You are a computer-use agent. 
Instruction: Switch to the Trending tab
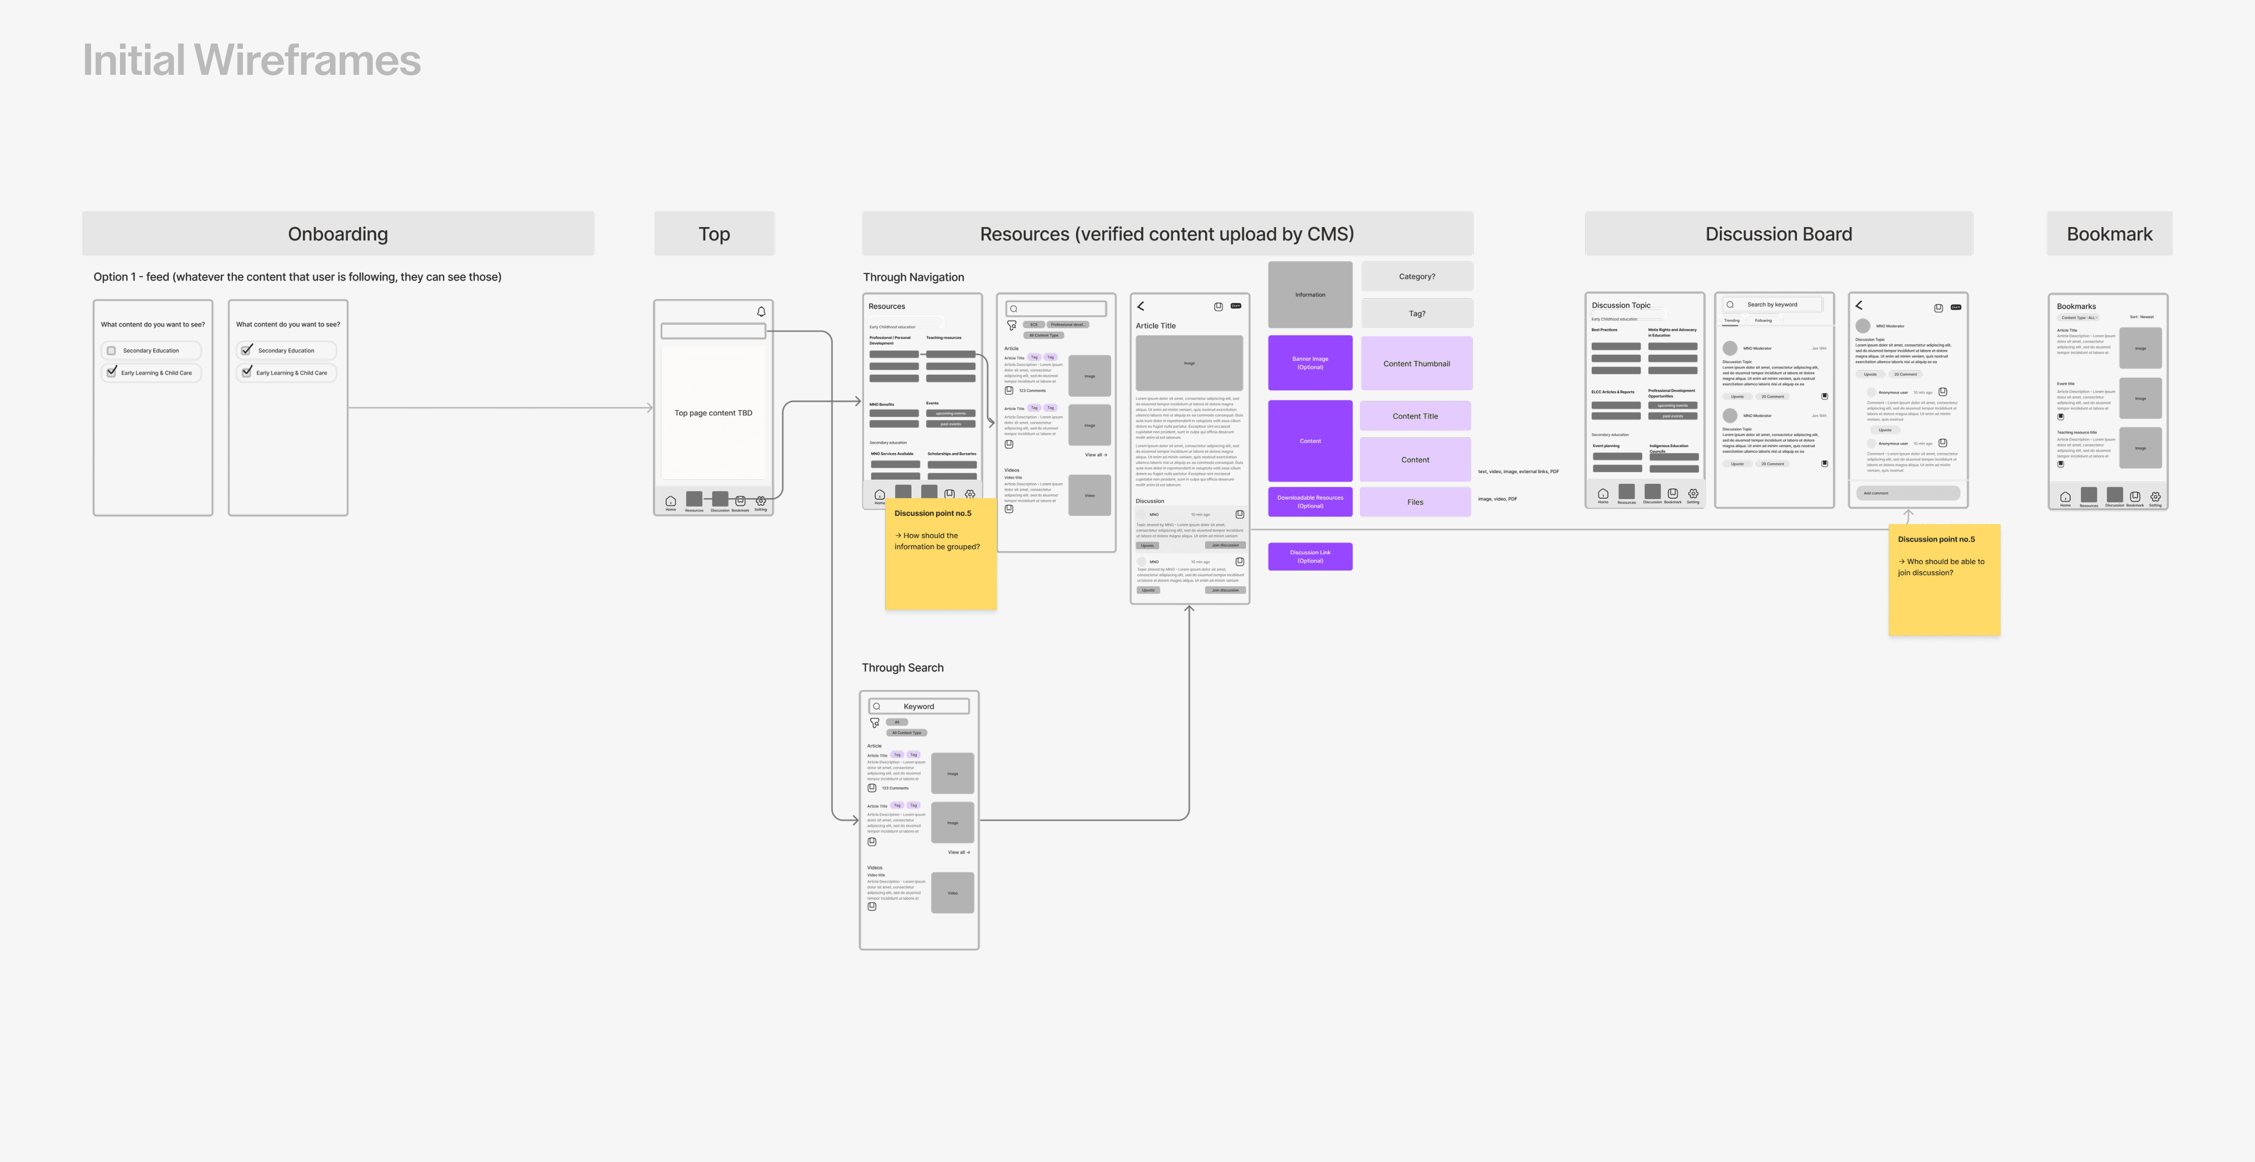[1732, 320]
